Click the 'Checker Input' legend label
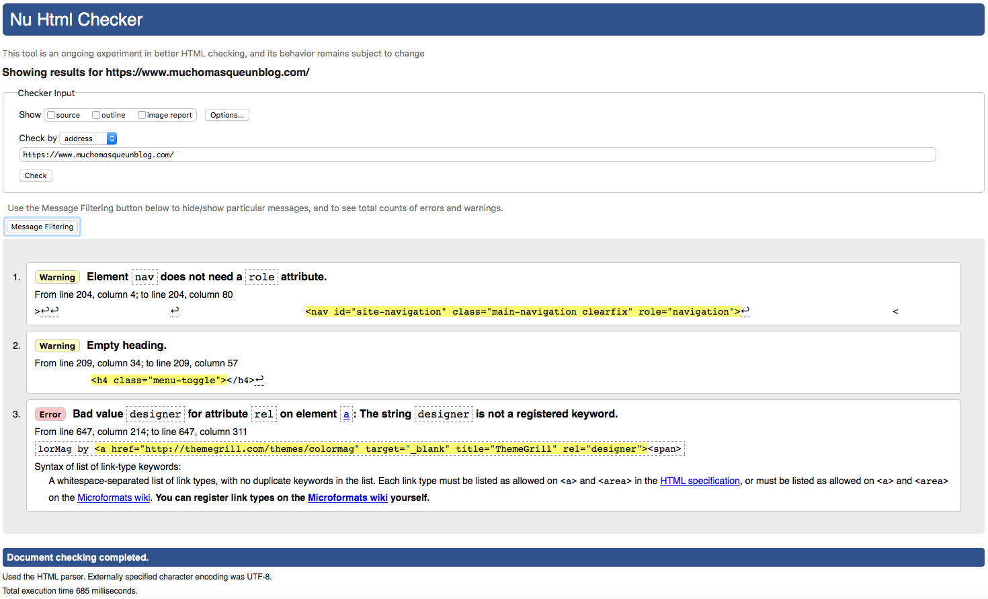 pos(46,93)
